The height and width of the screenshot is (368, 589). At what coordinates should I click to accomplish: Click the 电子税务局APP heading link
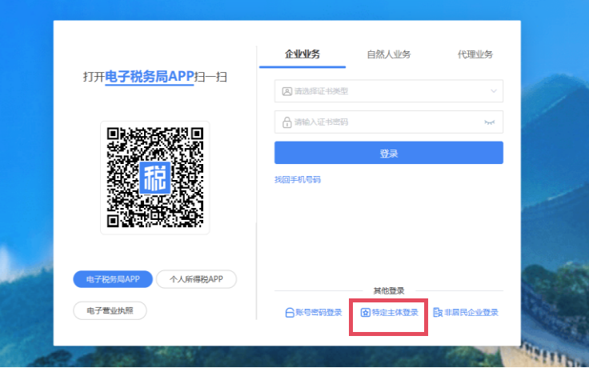tap(149, 77)
